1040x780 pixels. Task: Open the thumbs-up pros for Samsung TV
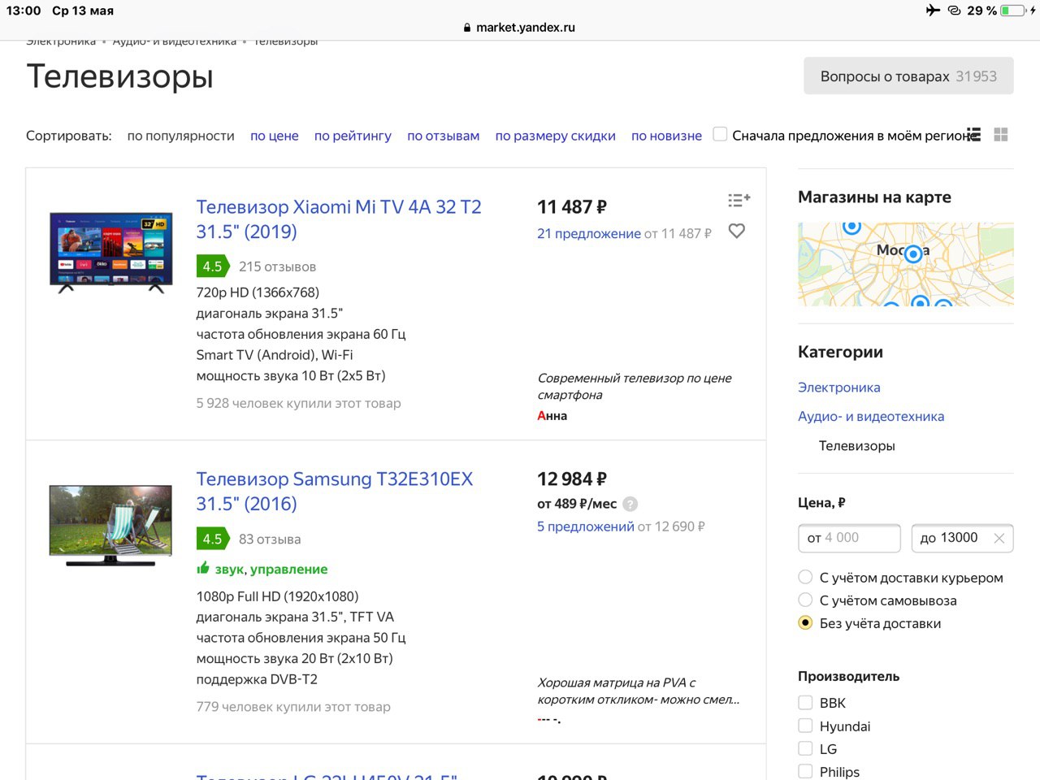pos(203,568)
